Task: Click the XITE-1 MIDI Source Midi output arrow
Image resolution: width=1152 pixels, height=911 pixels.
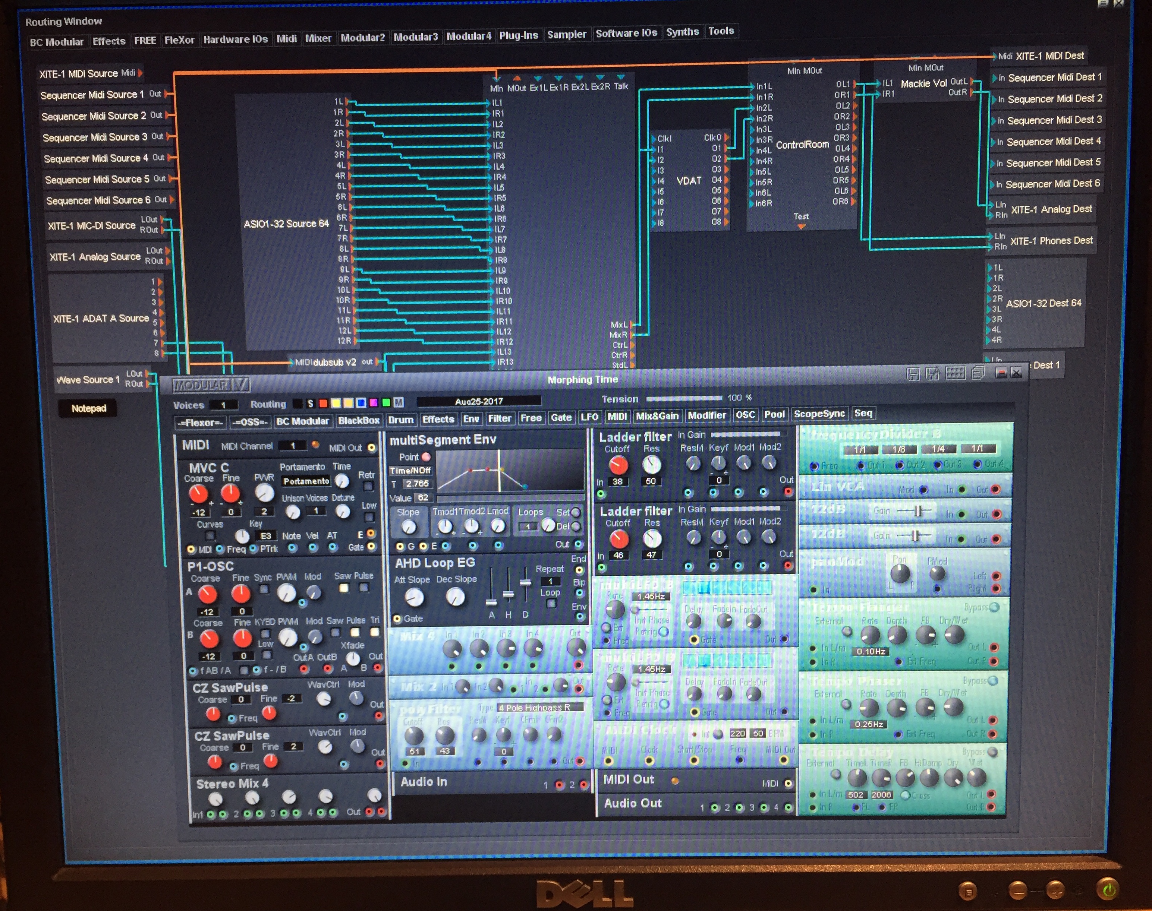Action: [x=140, y=73]
